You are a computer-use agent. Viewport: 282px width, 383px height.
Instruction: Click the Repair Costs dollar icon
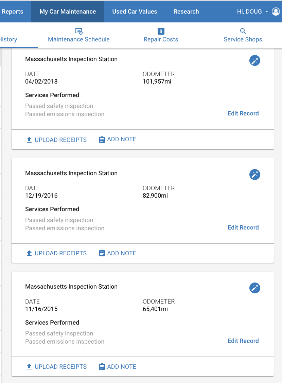161,31
